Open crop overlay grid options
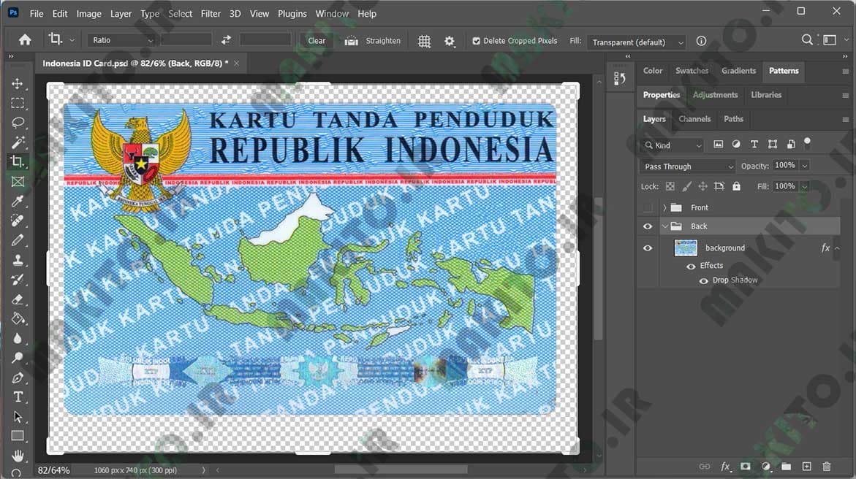 [424, 41]
